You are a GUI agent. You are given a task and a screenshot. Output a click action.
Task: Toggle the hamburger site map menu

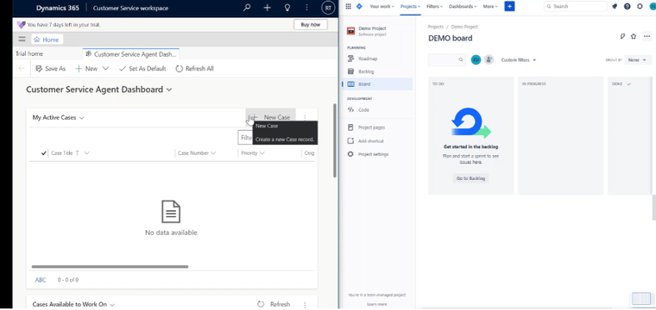tap(22, 40)
